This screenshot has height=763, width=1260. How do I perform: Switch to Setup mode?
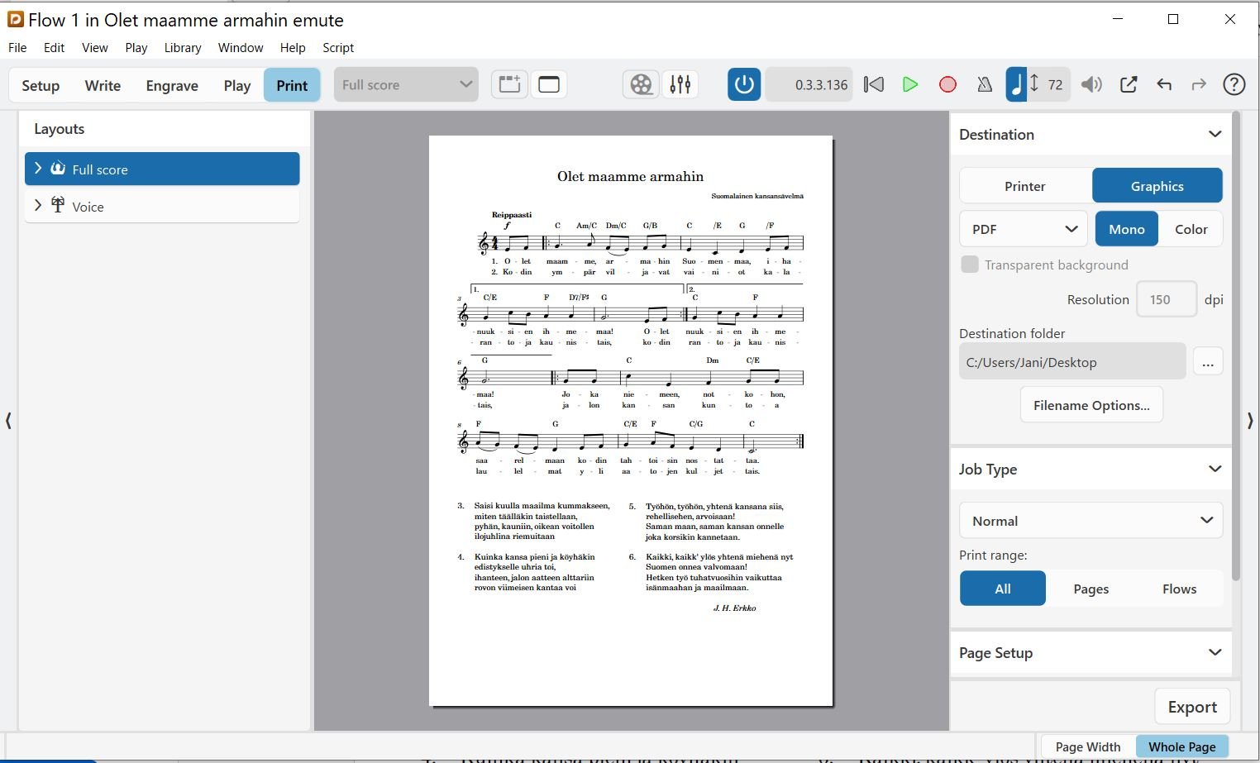point(41,85)
